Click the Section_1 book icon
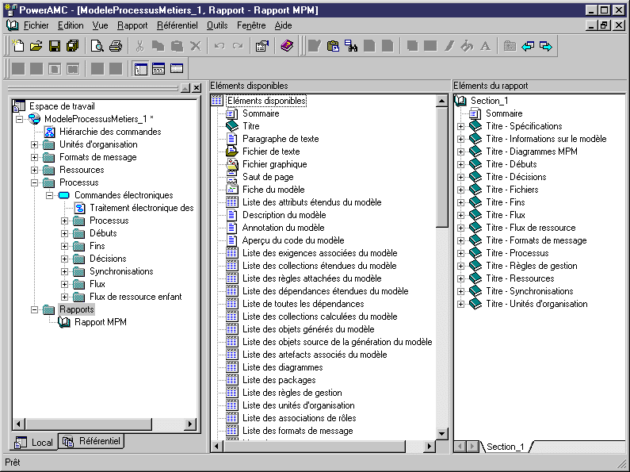 click(460, 101)
